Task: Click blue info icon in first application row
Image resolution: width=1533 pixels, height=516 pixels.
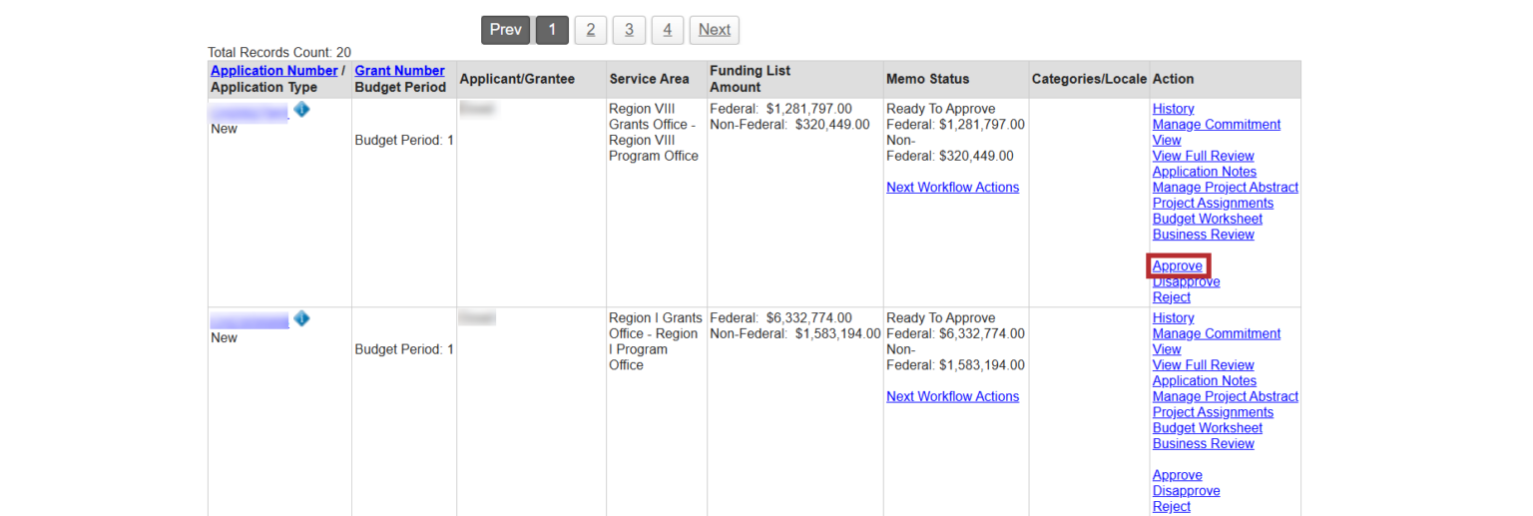Action: pos(301,110)
